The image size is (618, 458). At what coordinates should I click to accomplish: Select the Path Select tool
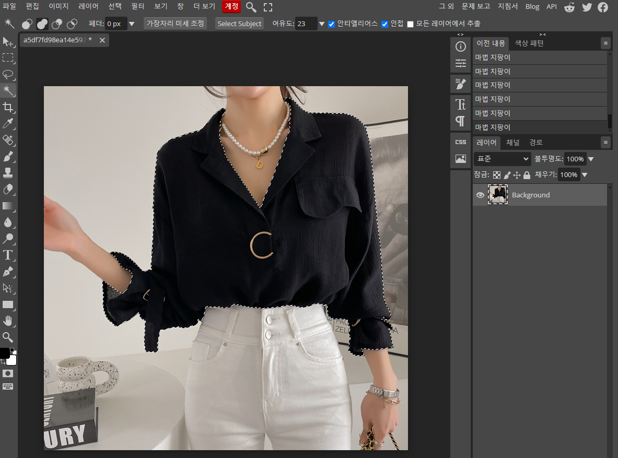(x=8, y=288)
